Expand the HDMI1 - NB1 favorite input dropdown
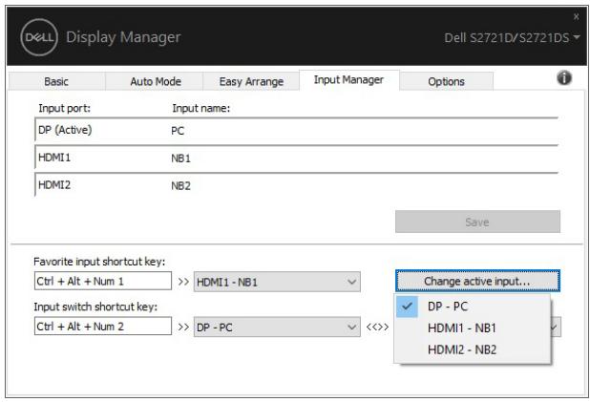The width and height of the screenshot is (590, 402). click(277, 282)
